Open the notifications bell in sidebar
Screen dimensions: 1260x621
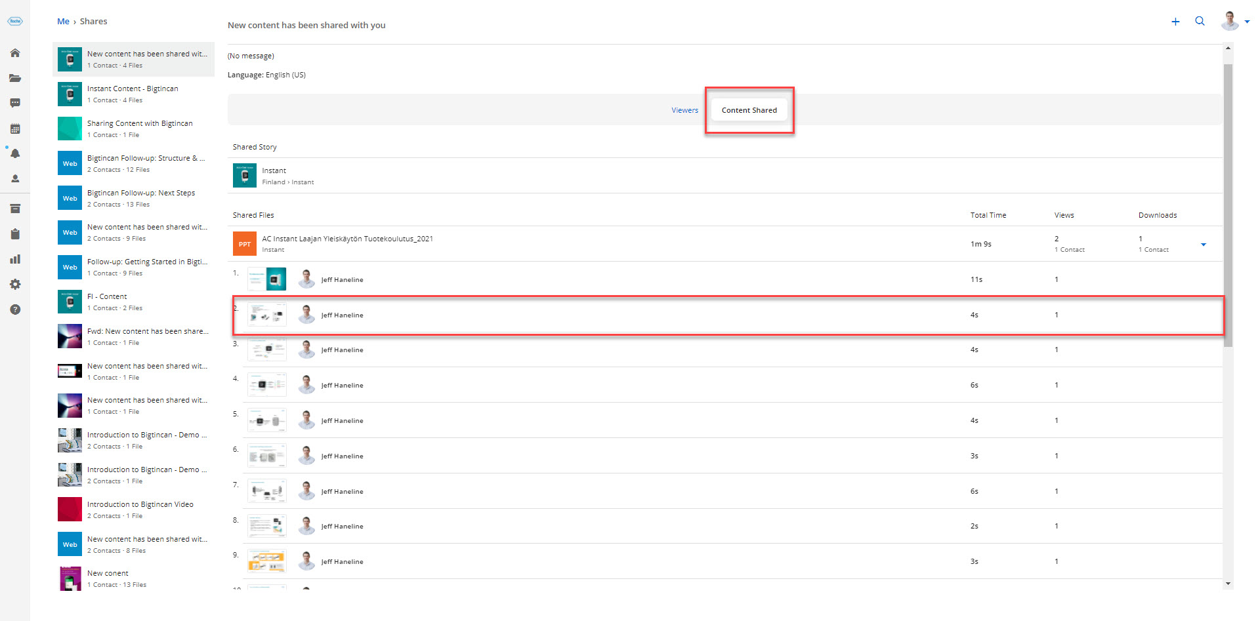click(15, 153)
